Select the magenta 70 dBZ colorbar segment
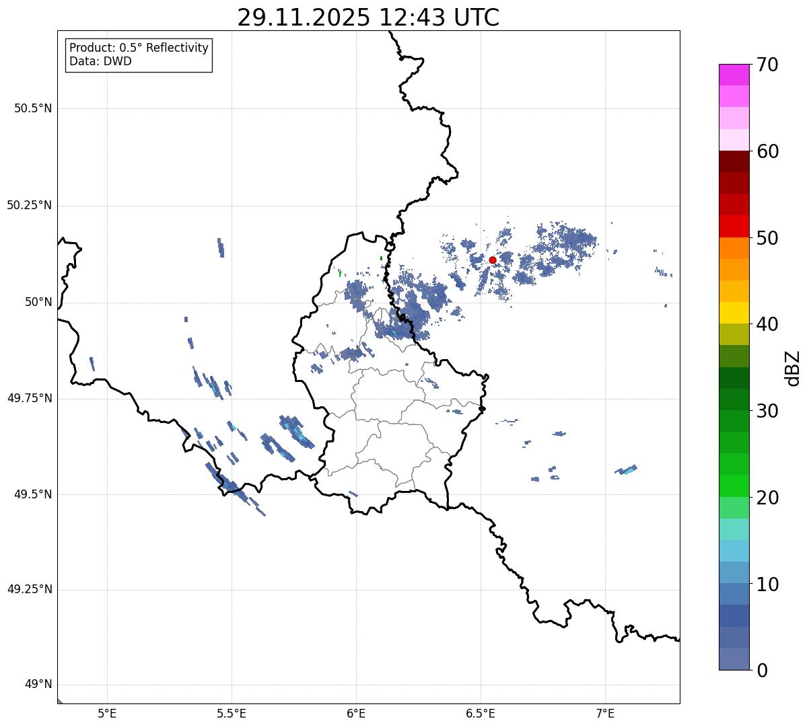809x727 pixels. [x=734, y=75]
